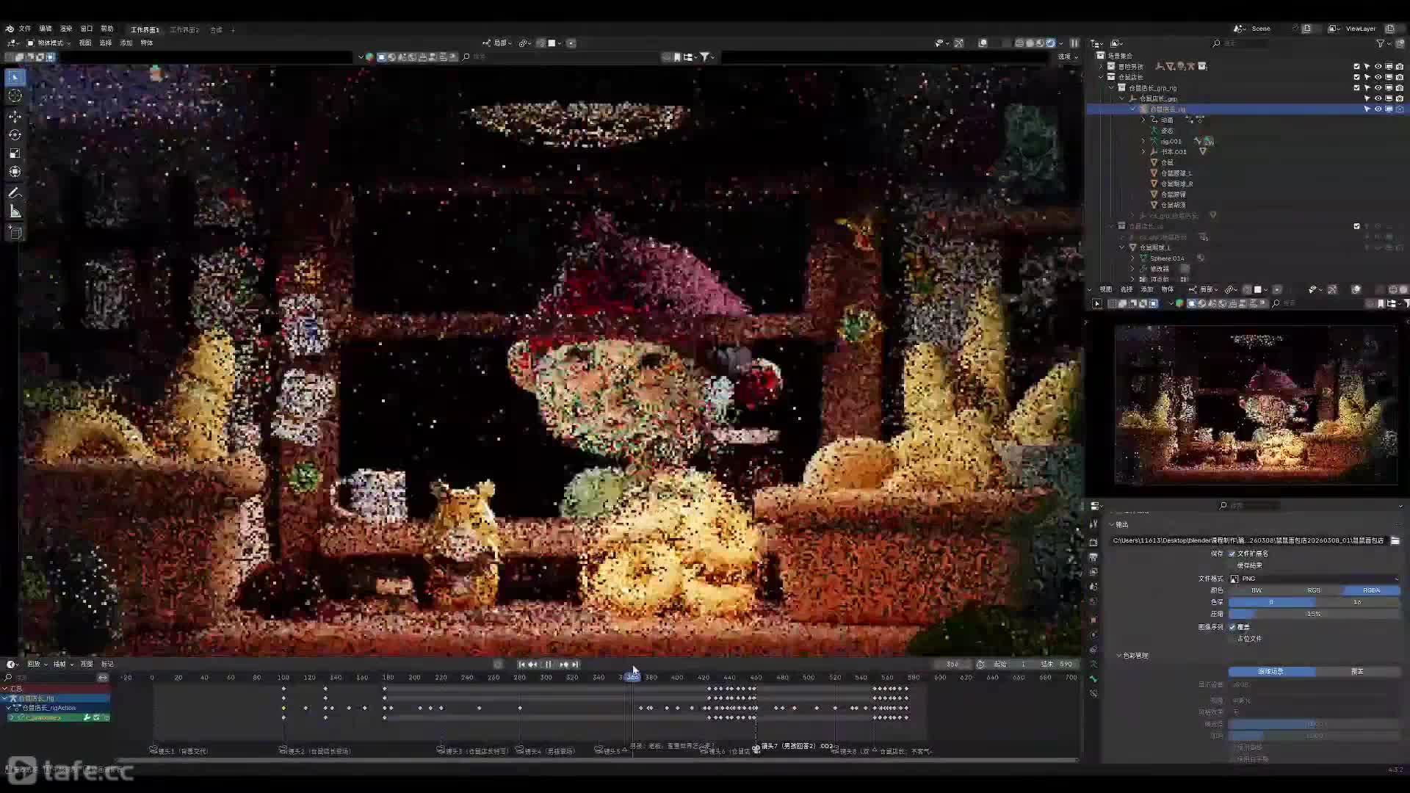This screenshot has width=1410, height=793.
Task: Select the Measure tool
Action: click(15, 212)
